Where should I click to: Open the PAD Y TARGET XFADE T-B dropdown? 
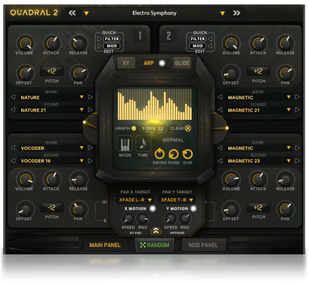pos(177,200)
